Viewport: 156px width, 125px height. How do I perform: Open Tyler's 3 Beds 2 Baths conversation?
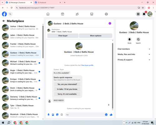[x=21, y=107]
